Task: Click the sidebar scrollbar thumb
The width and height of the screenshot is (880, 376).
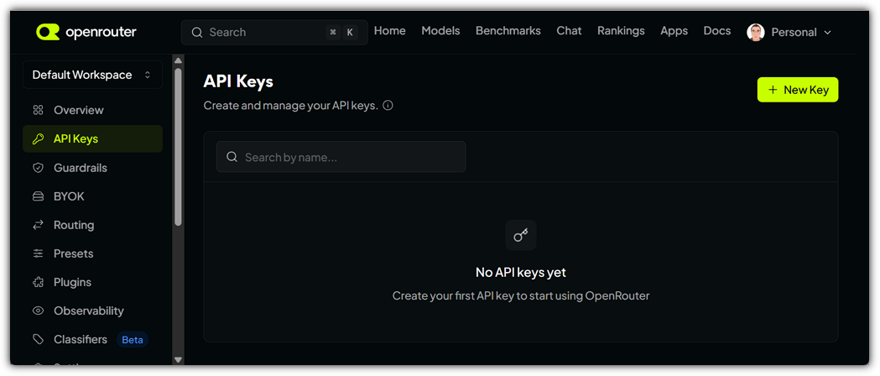Action: tap(178, 147)
